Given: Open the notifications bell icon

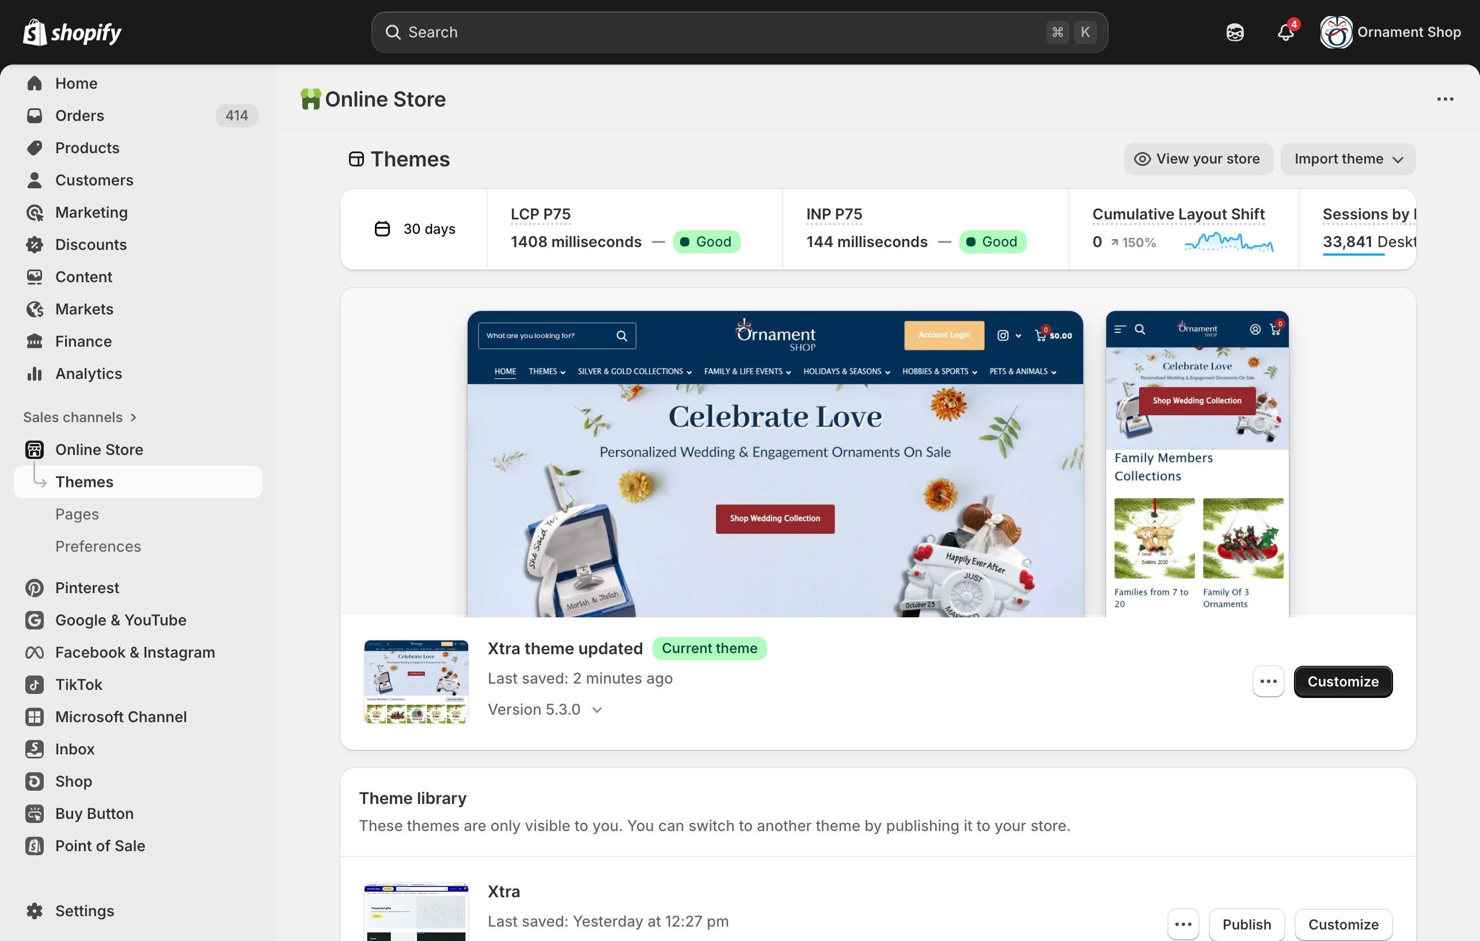Looking at the screenshot, I should 1285,32.
